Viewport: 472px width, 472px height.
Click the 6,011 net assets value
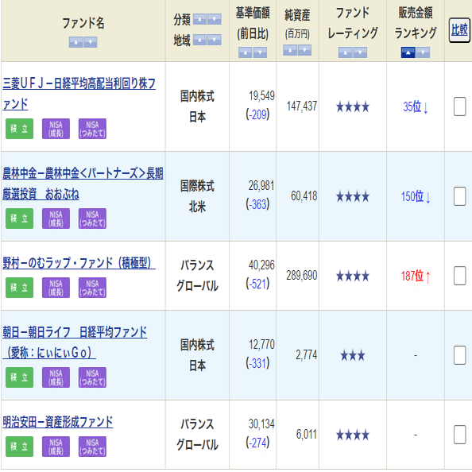pyautogui.click(x=307, y=434)
